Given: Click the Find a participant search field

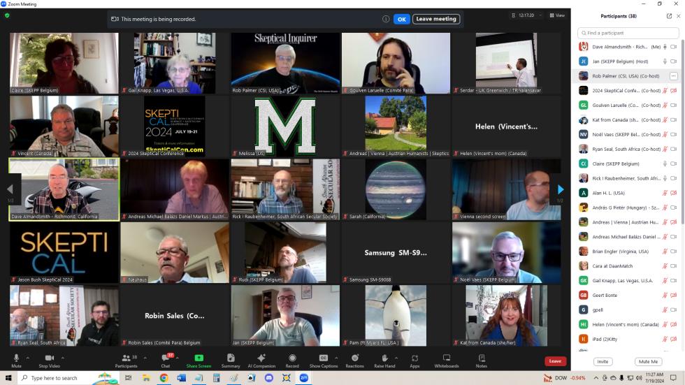Looking at the screenshot, I should pos(628,33).
